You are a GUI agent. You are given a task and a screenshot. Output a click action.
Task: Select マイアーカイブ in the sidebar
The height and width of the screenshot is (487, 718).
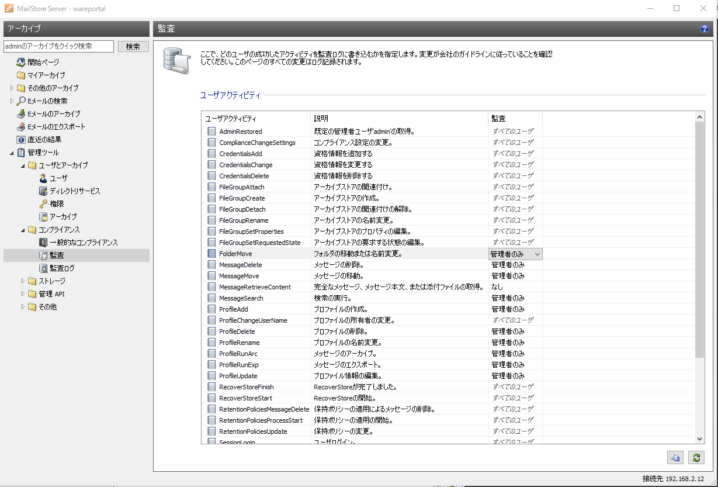click(46, 75)
